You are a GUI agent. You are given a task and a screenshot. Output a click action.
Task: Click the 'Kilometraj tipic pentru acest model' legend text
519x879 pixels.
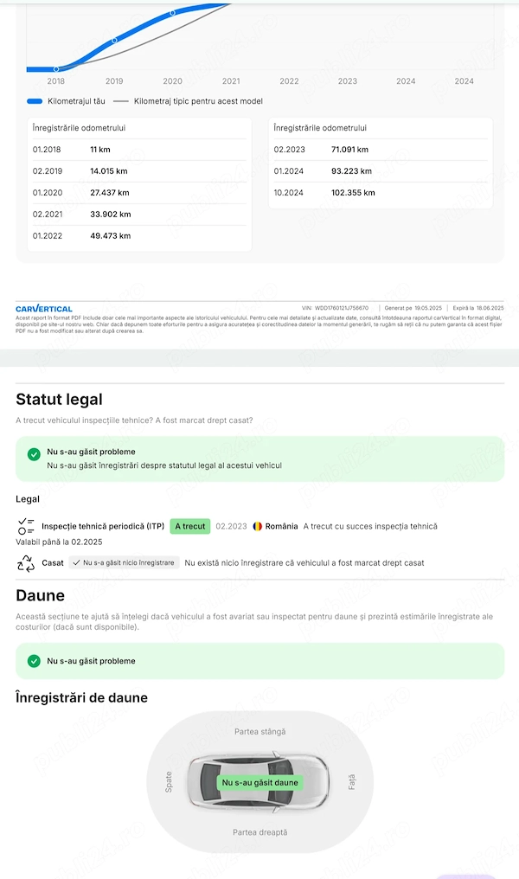[198, 101]
